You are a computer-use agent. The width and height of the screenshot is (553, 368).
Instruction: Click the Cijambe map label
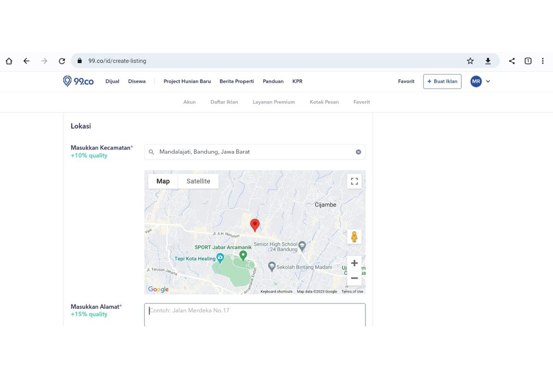[x=325, y=205]
